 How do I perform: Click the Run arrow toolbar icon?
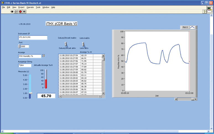(x=12, y=12)
